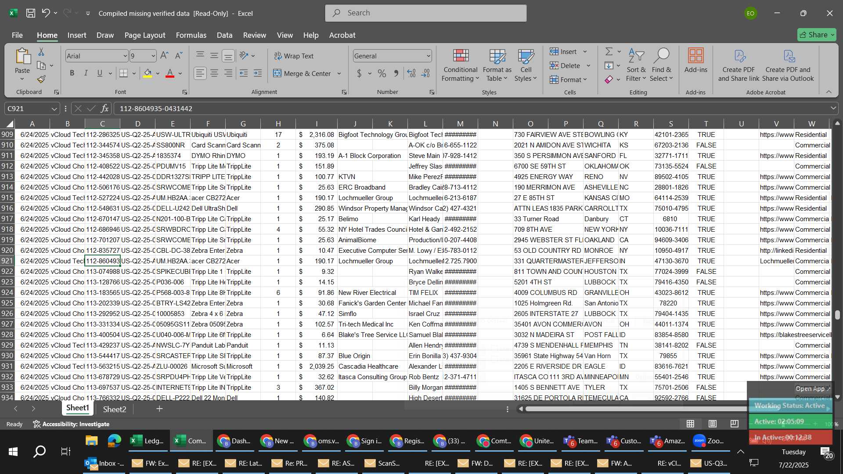Open the File menu
Image resolution: width=843 pixels, height=474 pixels.
(17, 35)
